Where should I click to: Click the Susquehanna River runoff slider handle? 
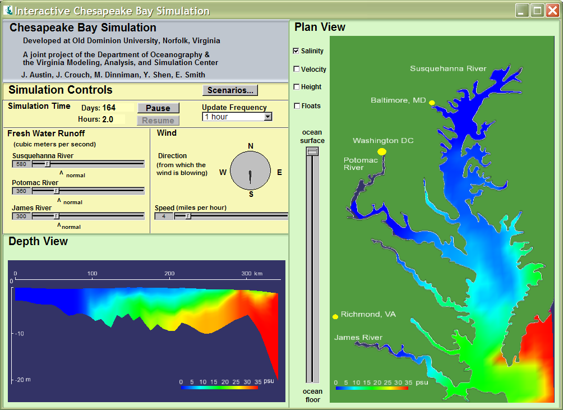pos(47,164)
